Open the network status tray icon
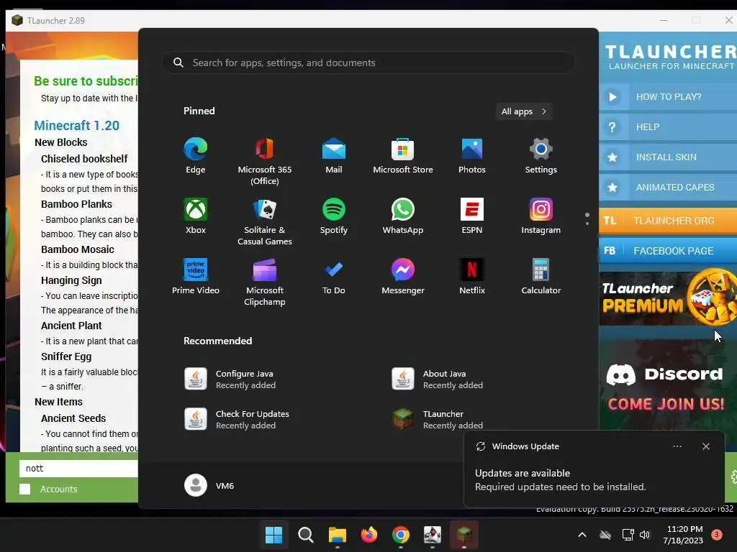 (628, 535)
